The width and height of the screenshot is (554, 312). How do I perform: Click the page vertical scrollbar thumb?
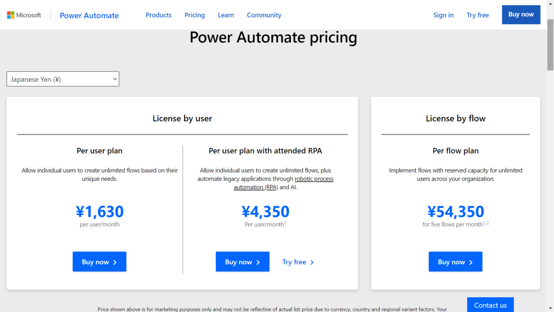[x=550, y=44]
